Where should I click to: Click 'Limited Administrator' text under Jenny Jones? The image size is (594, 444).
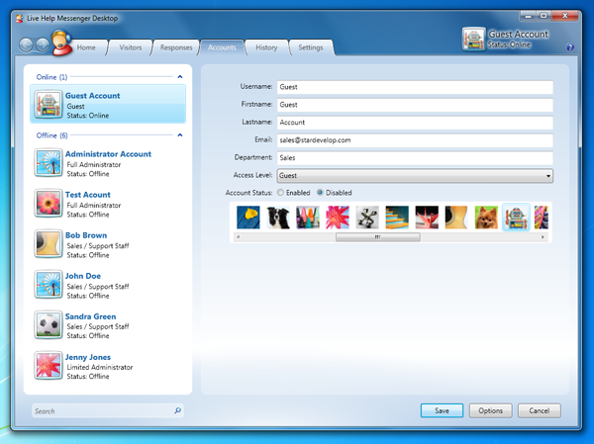pyautogui.click(x=100, y=367)
